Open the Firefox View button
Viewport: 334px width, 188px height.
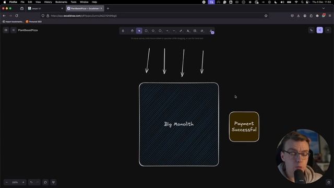pyautogui.click(x=22, y=8)
